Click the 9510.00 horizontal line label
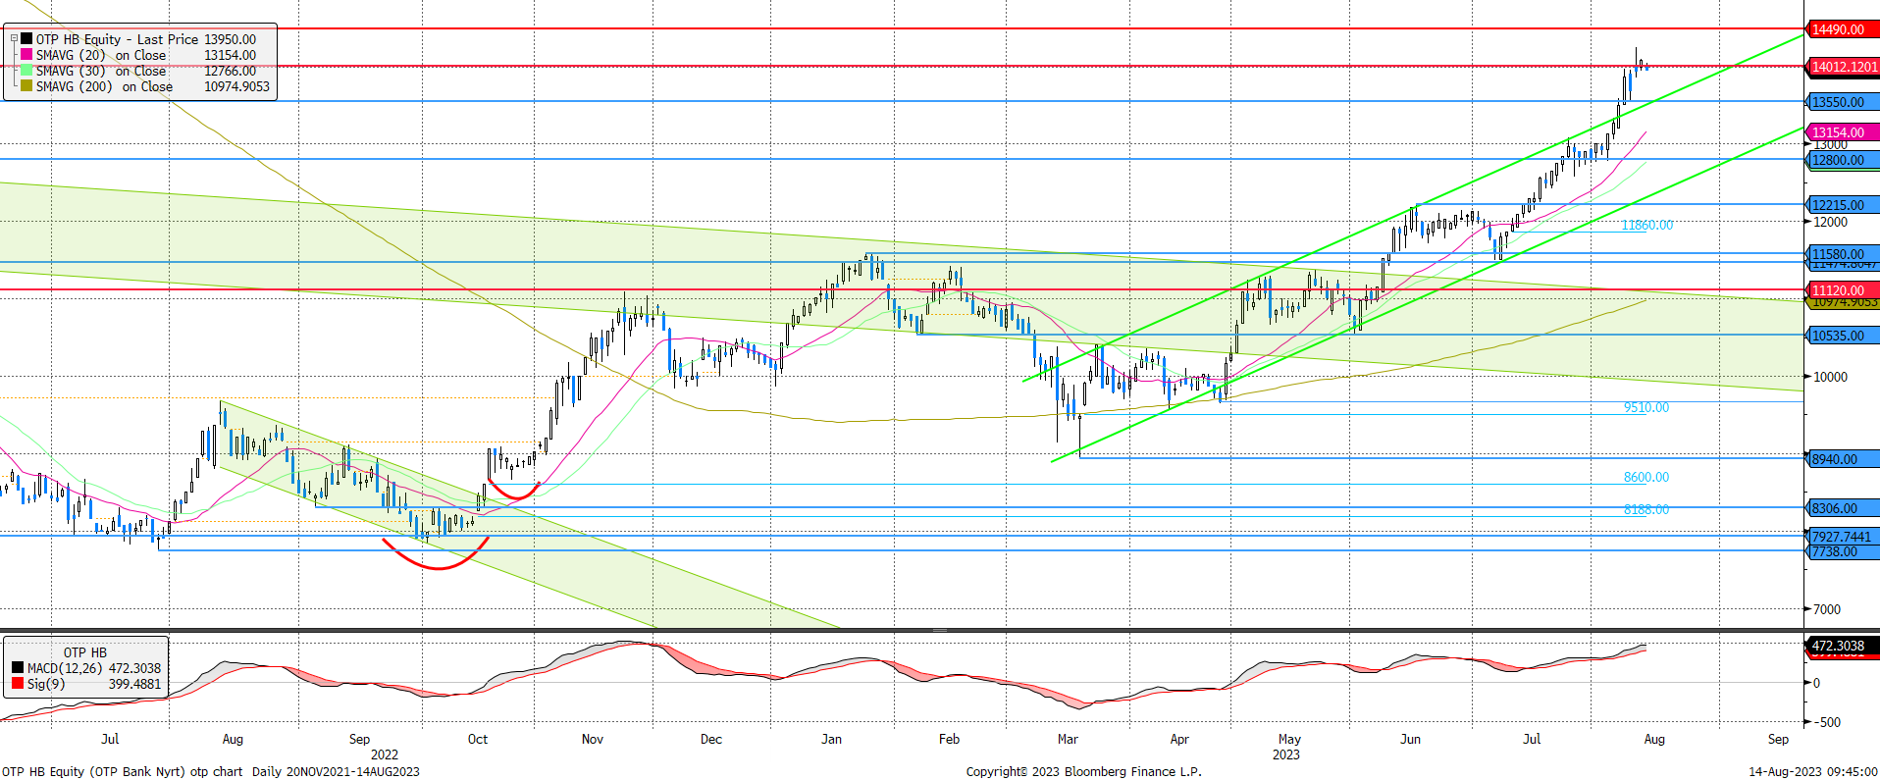This screenshot has height=780, width=1880. coord(1645,407)
